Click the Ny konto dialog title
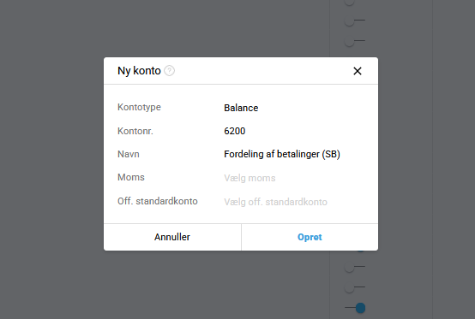Image resolution: width=475 pixels, height=319 pixels. [139, 71]
